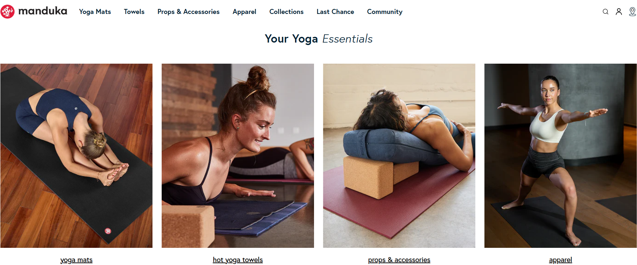Click the store locator pin icon
This screenshot has width=637, height=265.
(632, 12)
